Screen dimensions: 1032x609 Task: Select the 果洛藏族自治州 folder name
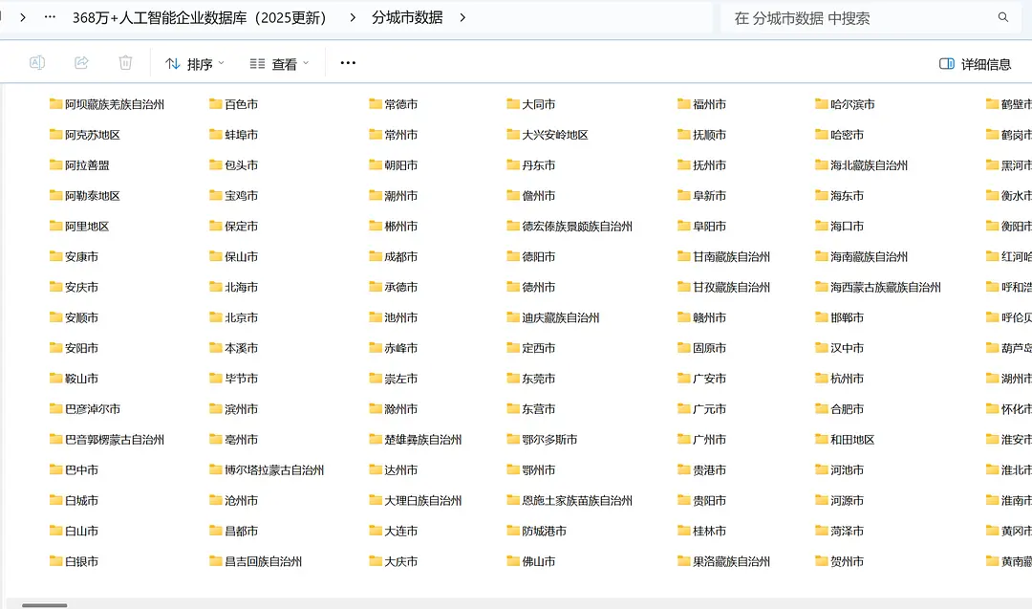click(x=731, y=561)
